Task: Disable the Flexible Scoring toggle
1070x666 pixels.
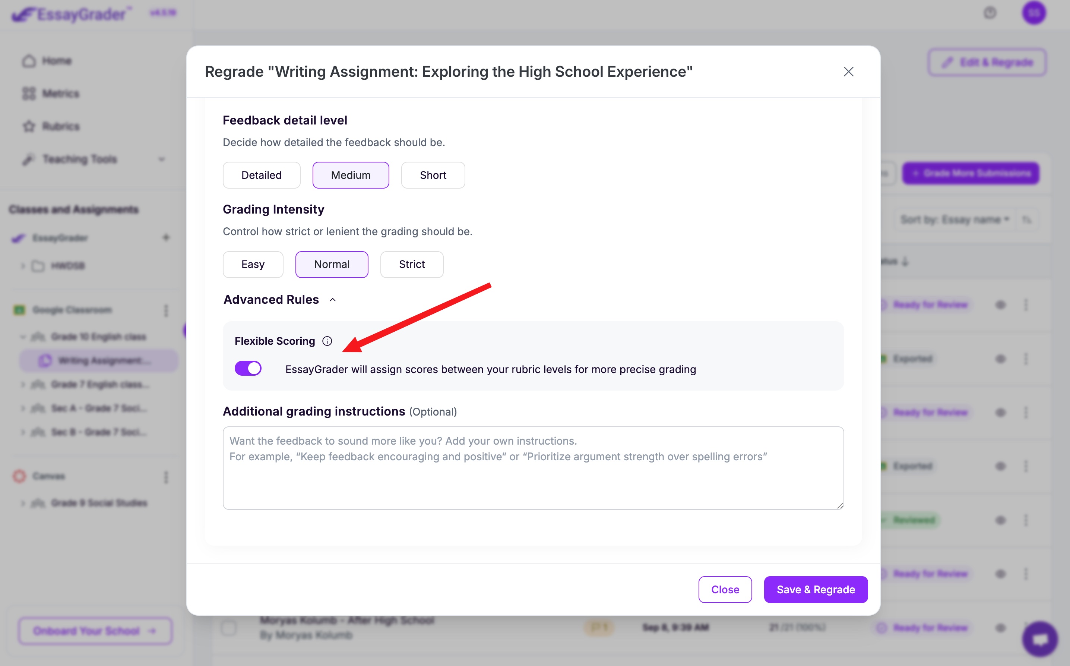Action: (248, 368)
